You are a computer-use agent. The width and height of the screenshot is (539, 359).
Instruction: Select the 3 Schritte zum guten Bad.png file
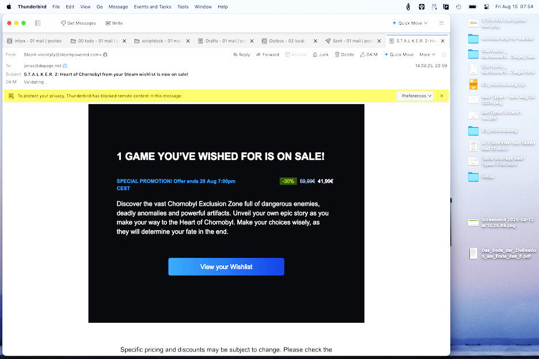pos(498,23)
